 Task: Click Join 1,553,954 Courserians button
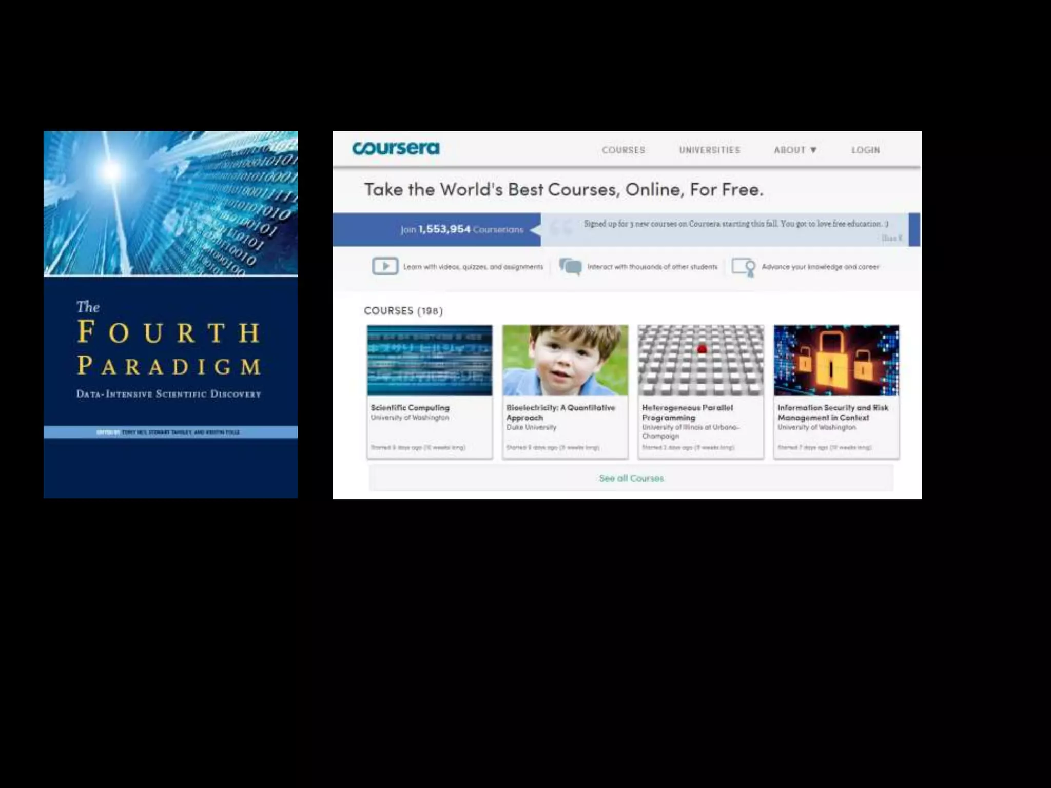tap(461, 229)
